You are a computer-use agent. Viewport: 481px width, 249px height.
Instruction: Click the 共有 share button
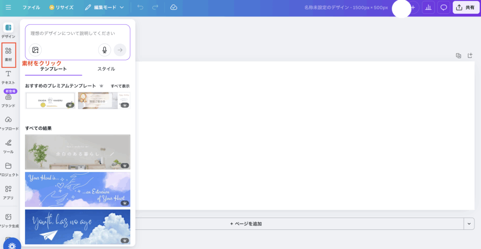[465, 8]
